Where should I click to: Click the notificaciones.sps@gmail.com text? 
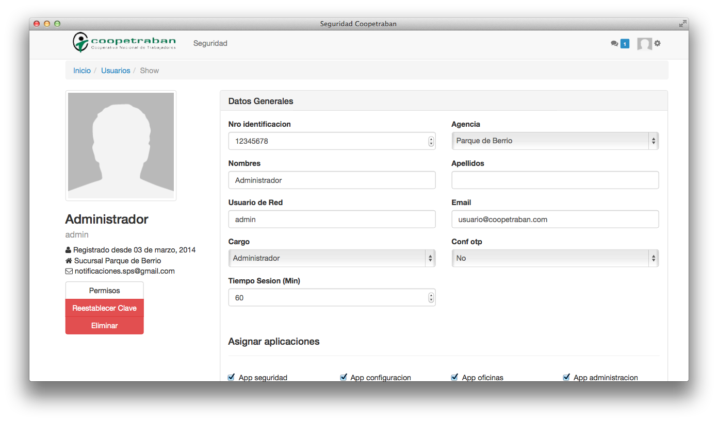coord(125,271)
